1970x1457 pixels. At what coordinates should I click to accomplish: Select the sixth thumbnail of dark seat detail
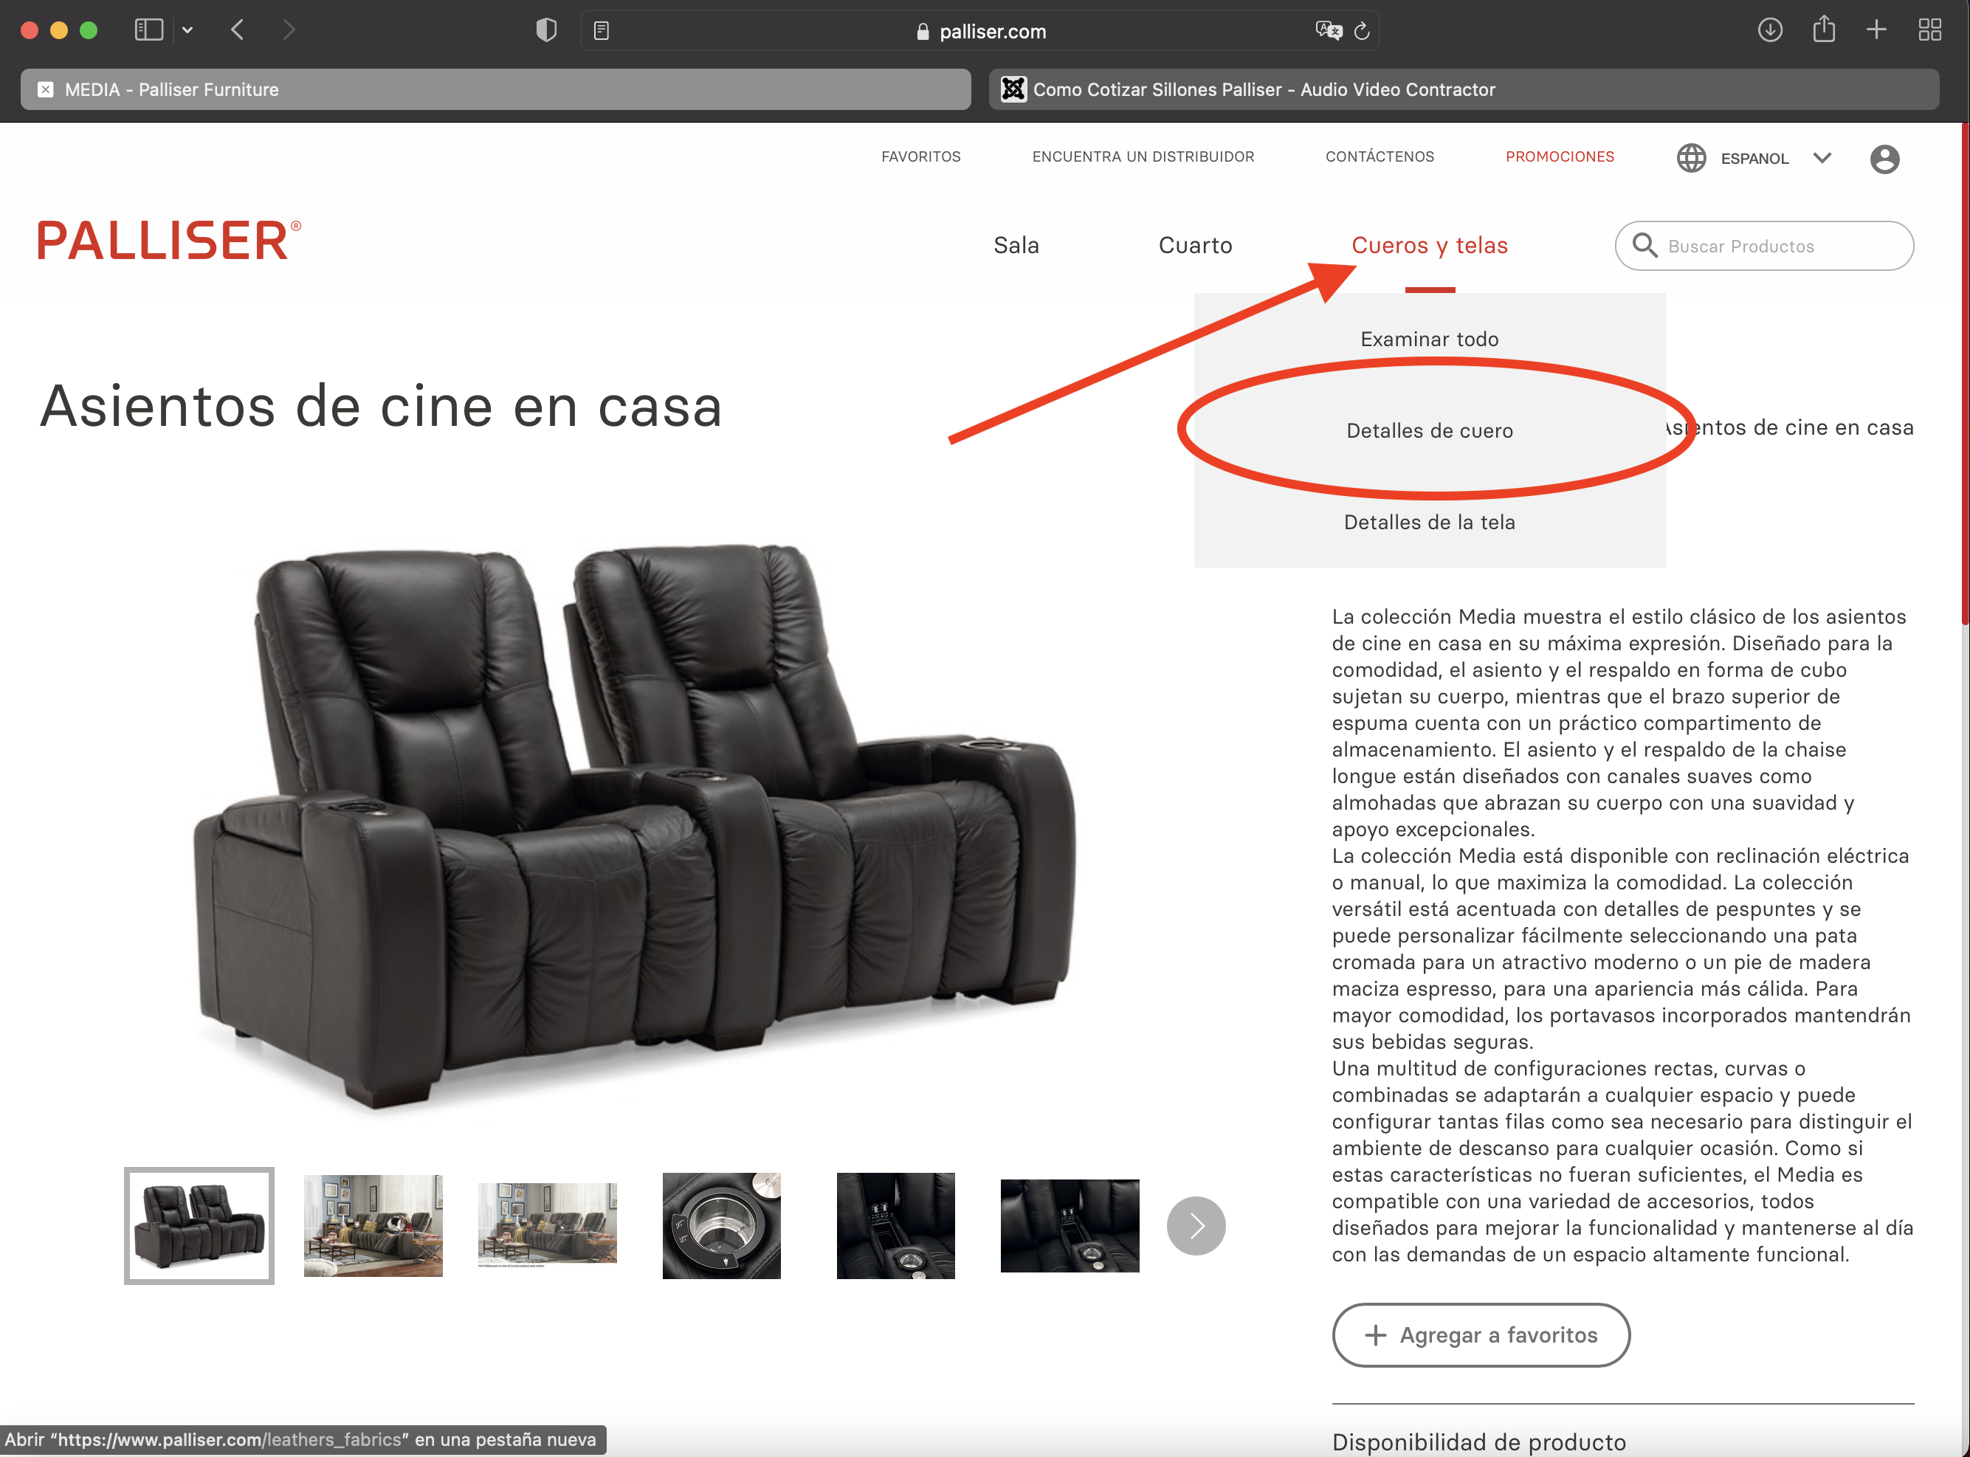coord(1070,1225)
